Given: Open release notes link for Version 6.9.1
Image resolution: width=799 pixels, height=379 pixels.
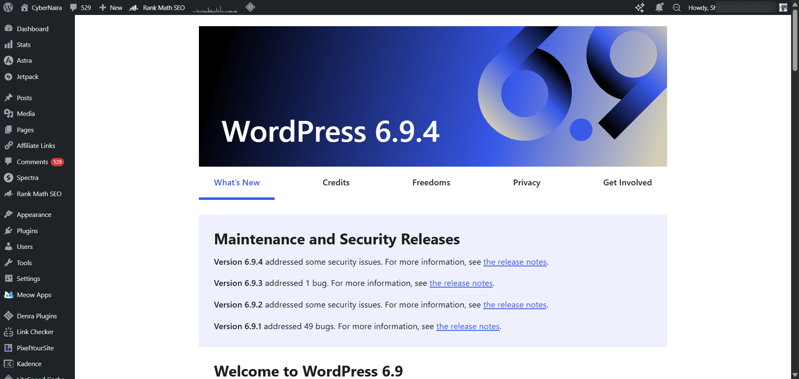Looking at the screenshot, I should point(468,326).
